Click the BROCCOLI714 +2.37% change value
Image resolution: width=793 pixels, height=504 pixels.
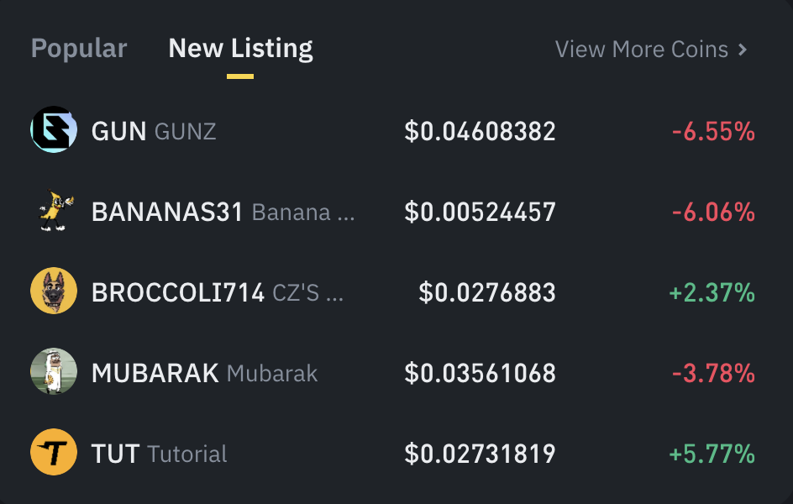tap(712, 292)
